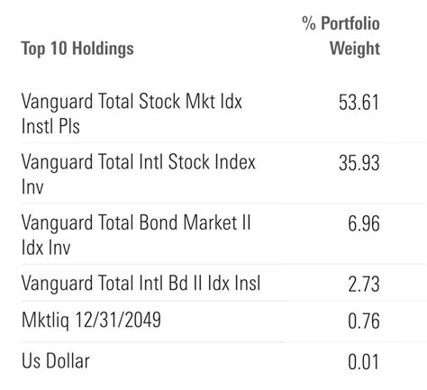
Task: Click the 0.01 weight value
Action: (x=363, y=362)
